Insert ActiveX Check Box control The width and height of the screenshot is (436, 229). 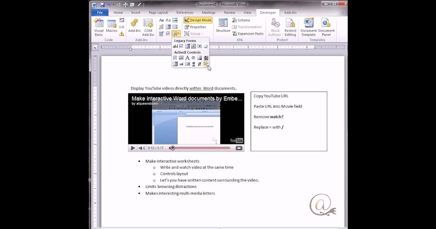tap(175, 58)
